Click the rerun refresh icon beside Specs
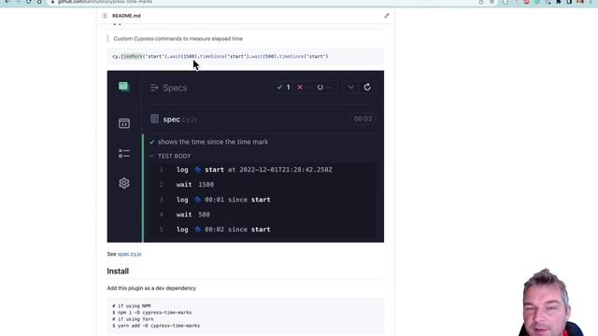Viewport: 598px width, 336px height. pos(367,87)
